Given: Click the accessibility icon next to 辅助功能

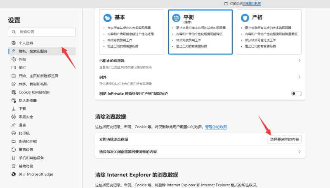Looking at the screenshot, I should point(14,166).
